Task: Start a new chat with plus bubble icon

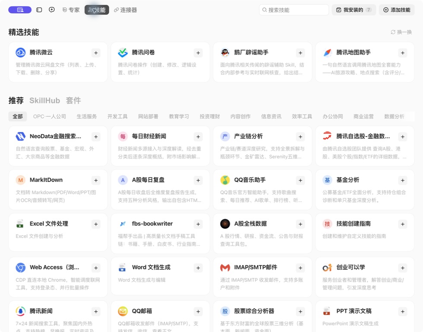Action: click(51, 10)
